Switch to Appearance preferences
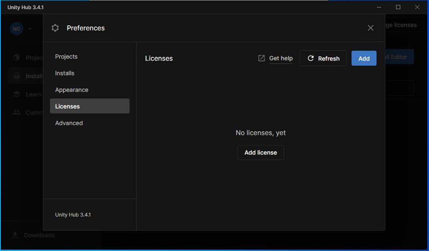The height and width of the screenshot is (251, 429). pyautogui.click(x=90, y=90)
